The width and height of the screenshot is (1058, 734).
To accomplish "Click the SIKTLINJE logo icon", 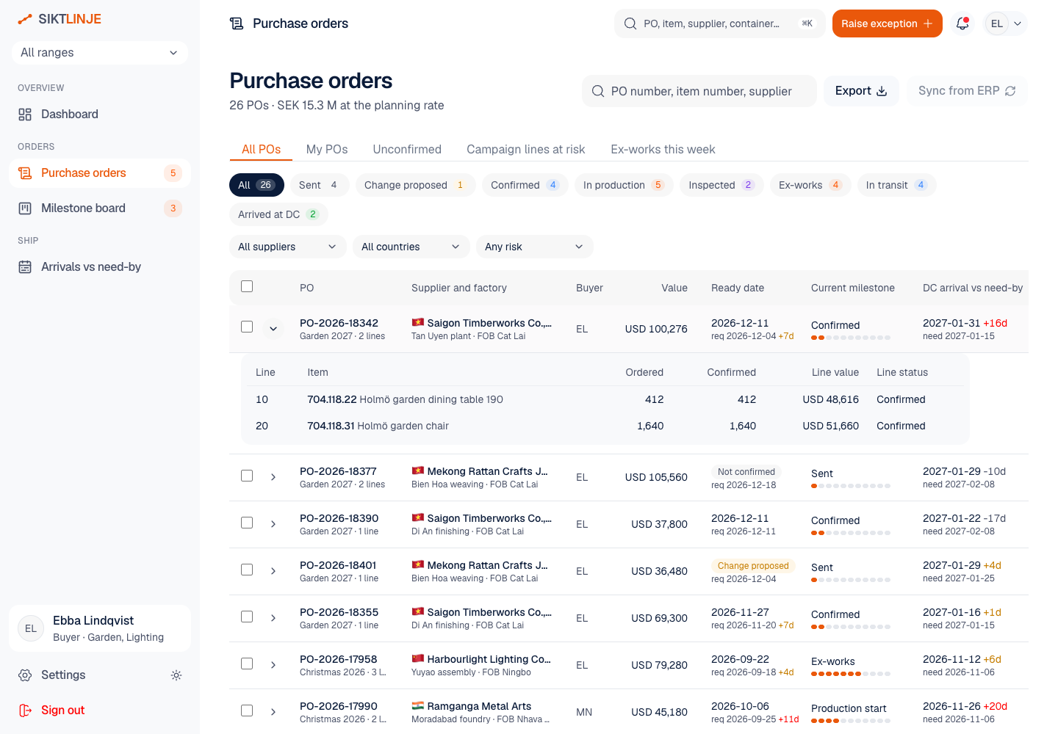I will pos(25,19).
